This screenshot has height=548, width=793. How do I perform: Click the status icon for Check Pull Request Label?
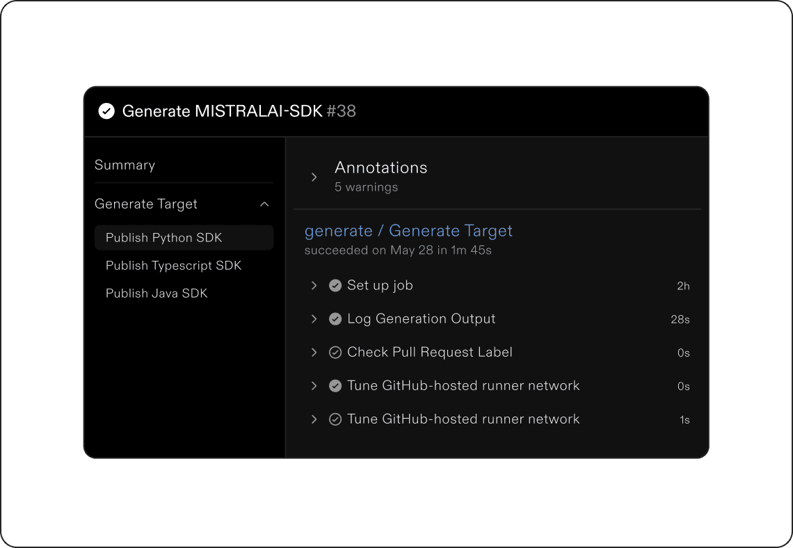(335, 353)
